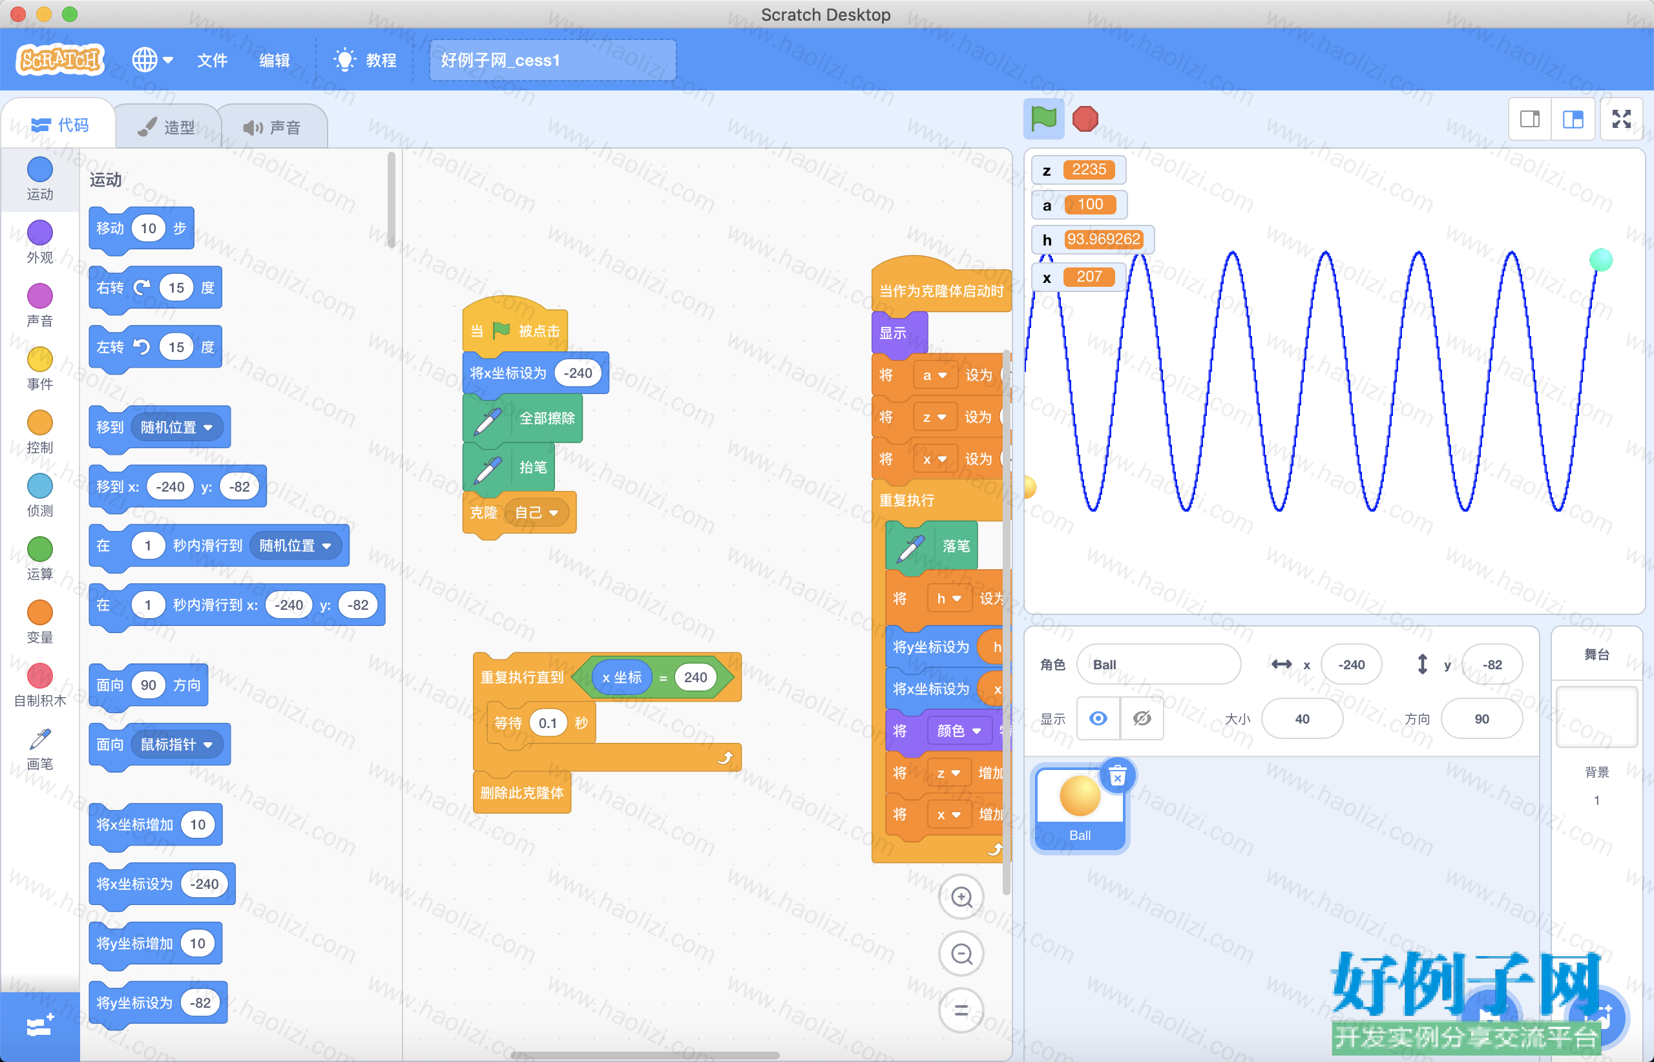This screenshot has width=1654, height=1062.
Task: Click left-turn arrow icon in 左转 block
Action: point(142,347)
